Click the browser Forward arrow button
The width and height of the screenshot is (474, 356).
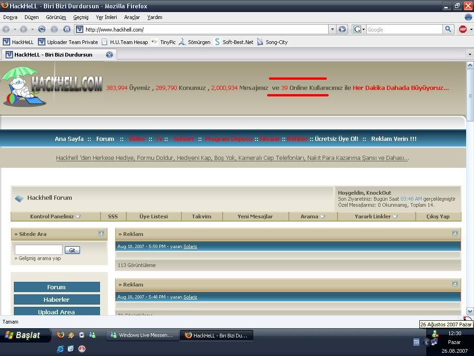[24, 29]
